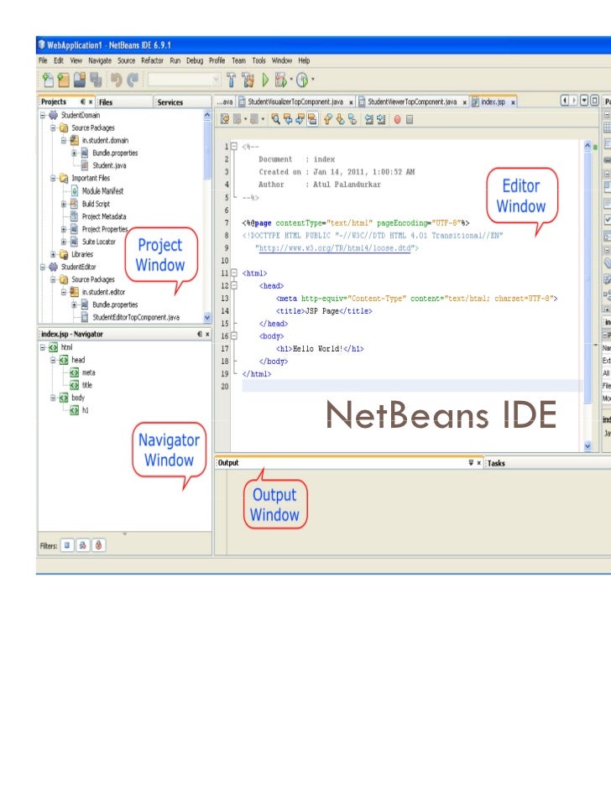Open the configuration combo box in toolbar
Screen dimensions: 611x791
(x=184, y=80)
